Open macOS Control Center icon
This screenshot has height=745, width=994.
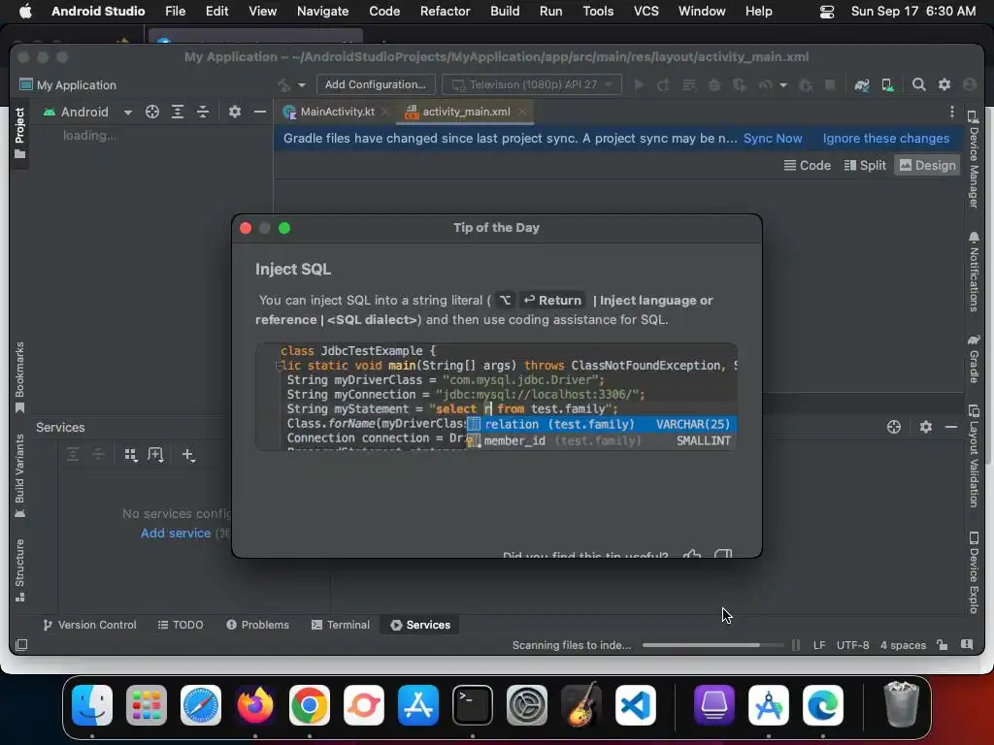pyautogui.click(x=827, y=12)
